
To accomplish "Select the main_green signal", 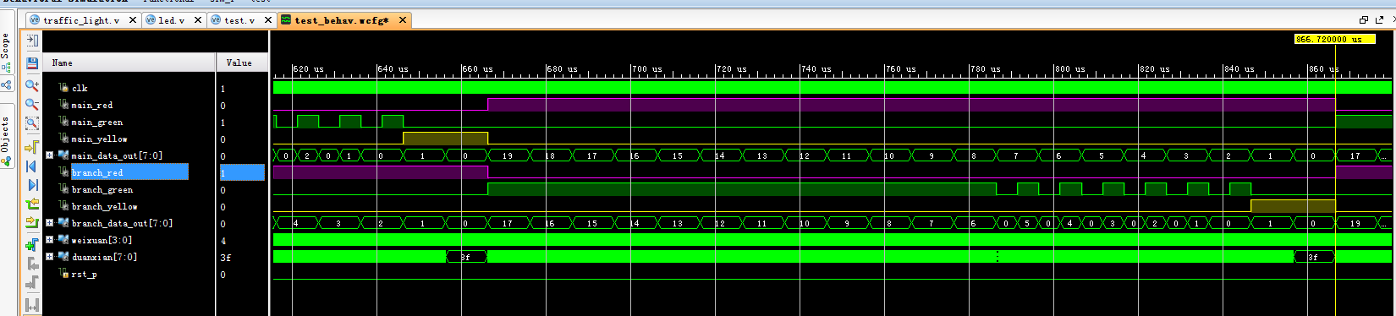I will click(x=96, y=122).
